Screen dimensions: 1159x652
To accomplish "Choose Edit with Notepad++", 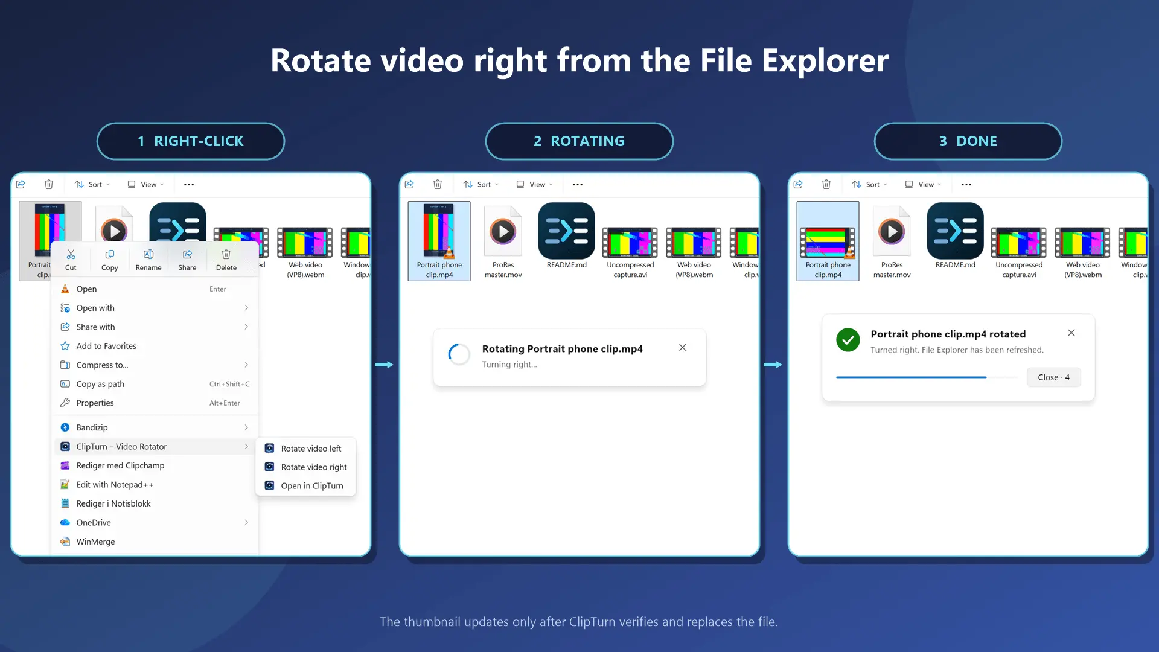I will pos(155,485).
